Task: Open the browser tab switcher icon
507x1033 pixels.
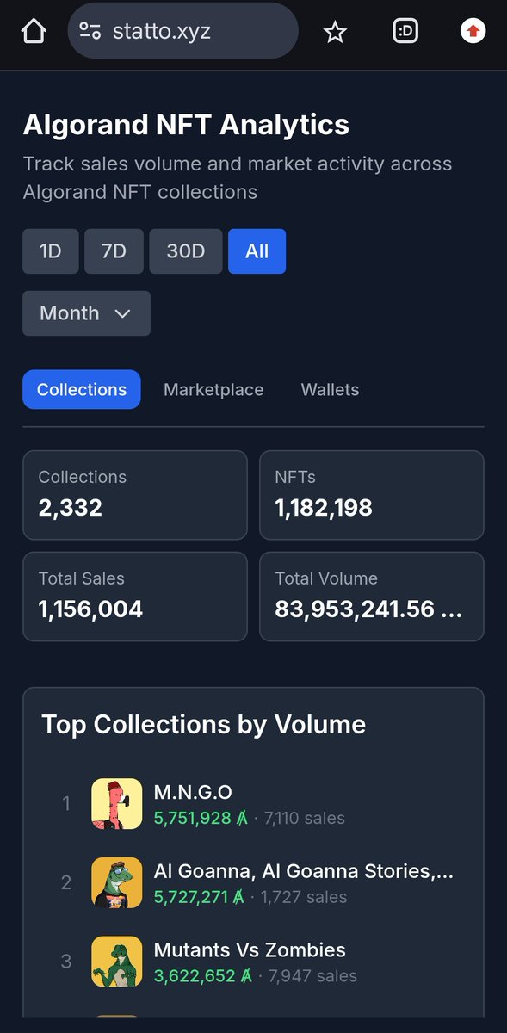Action: pyautogui.click(x=405, y=32)
